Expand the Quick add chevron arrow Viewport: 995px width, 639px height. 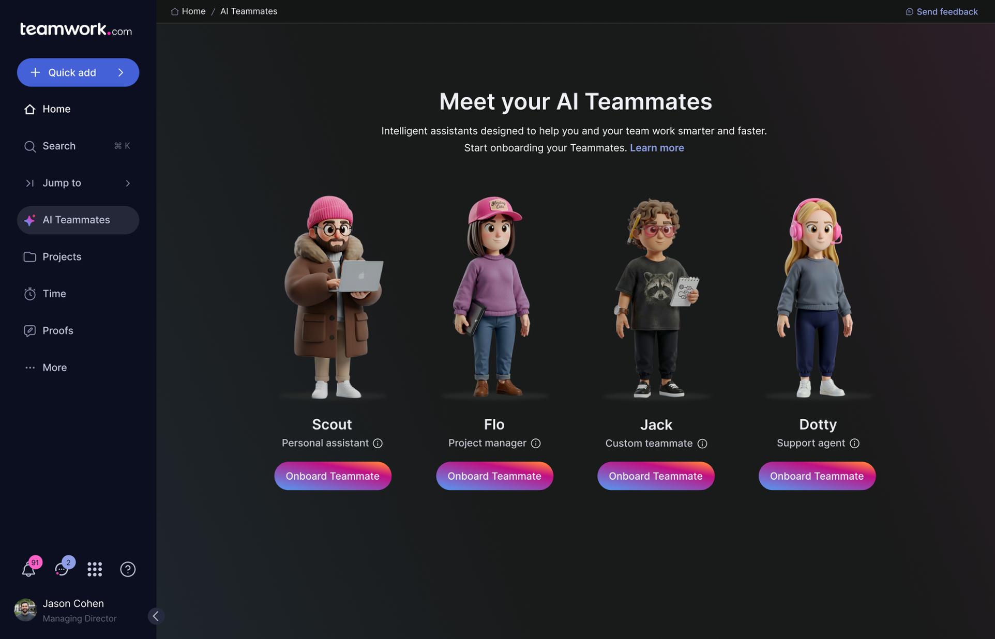(121, 72)
